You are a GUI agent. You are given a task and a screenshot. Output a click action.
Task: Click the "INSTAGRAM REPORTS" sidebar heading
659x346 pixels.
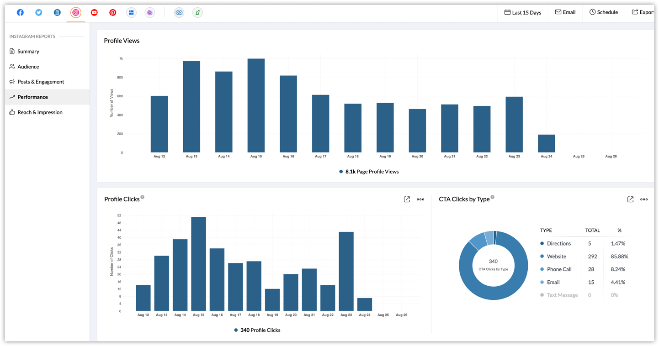point(32,36)
